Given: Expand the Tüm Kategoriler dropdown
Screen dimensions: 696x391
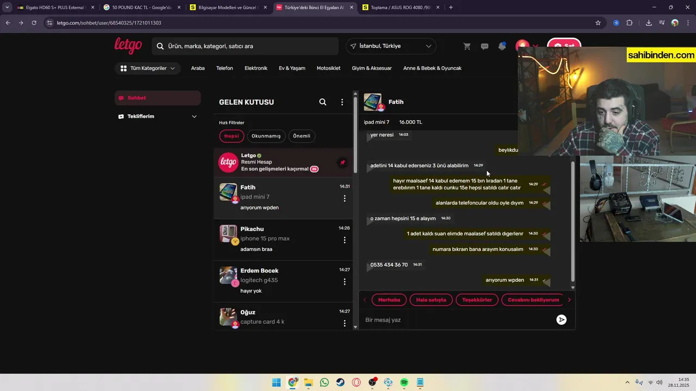Looking at the screenshot, I should [147, 68].
